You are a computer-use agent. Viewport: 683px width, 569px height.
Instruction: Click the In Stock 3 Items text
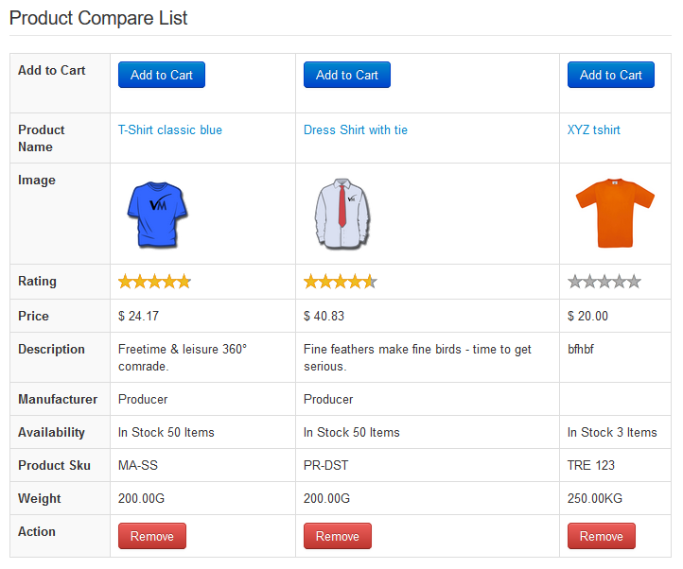(x=612, y=433)
